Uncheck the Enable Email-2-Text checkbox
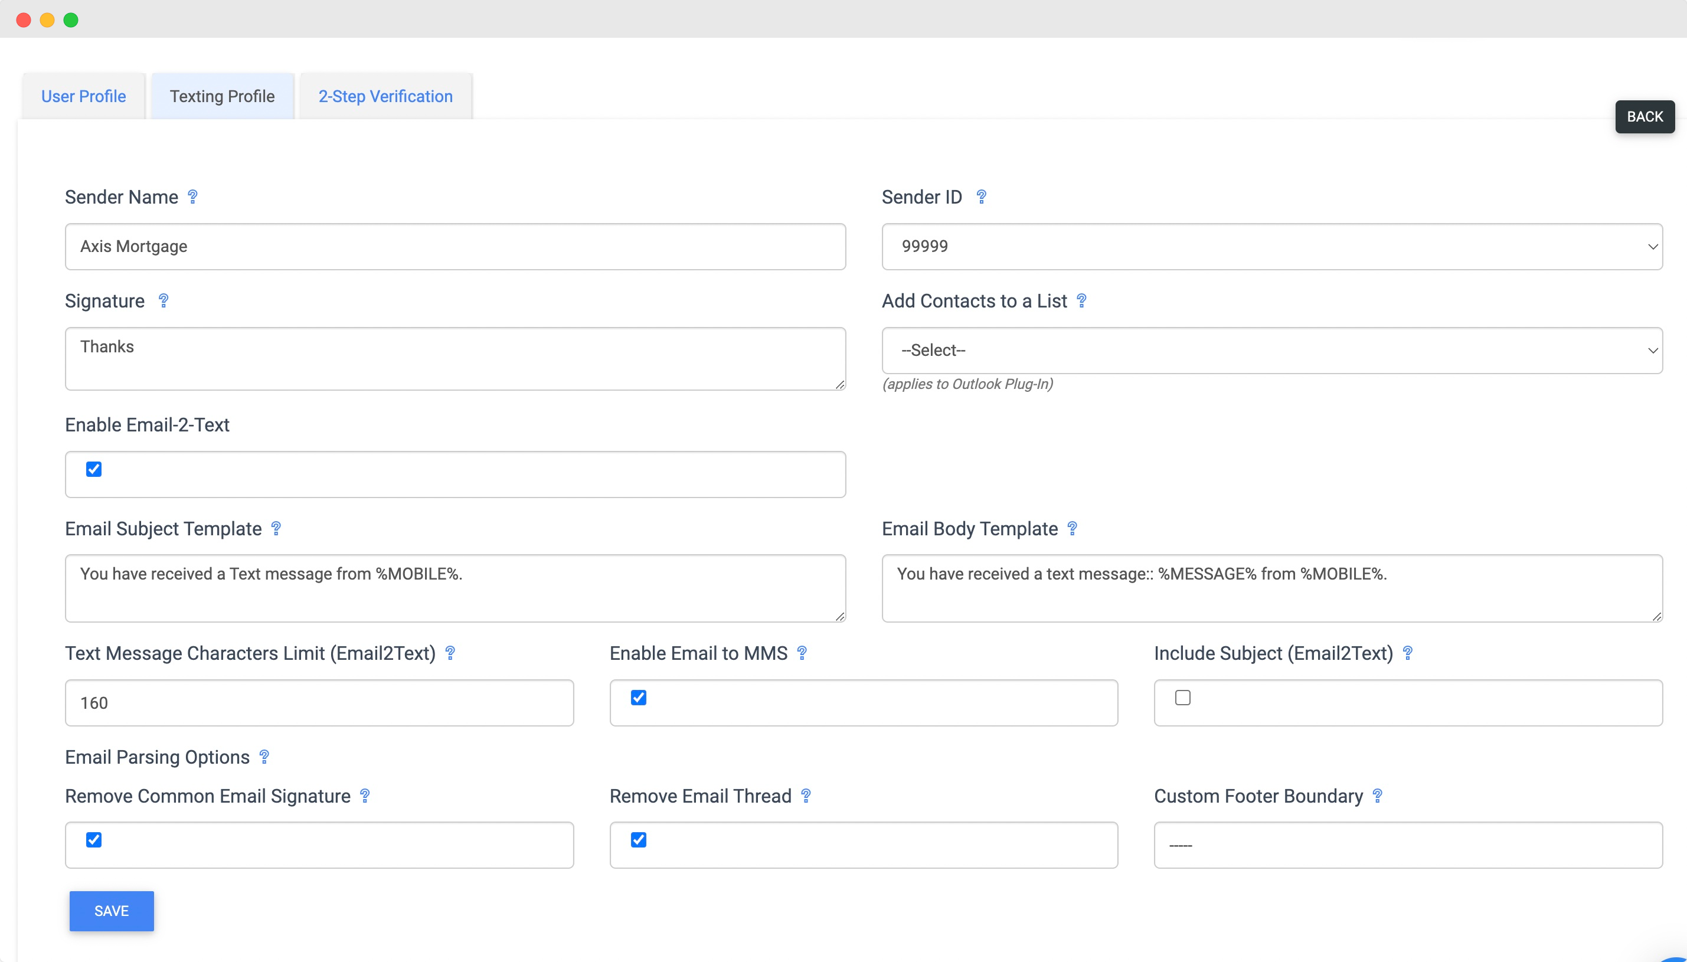The image size is (1687, 962). tap(94, 469)
